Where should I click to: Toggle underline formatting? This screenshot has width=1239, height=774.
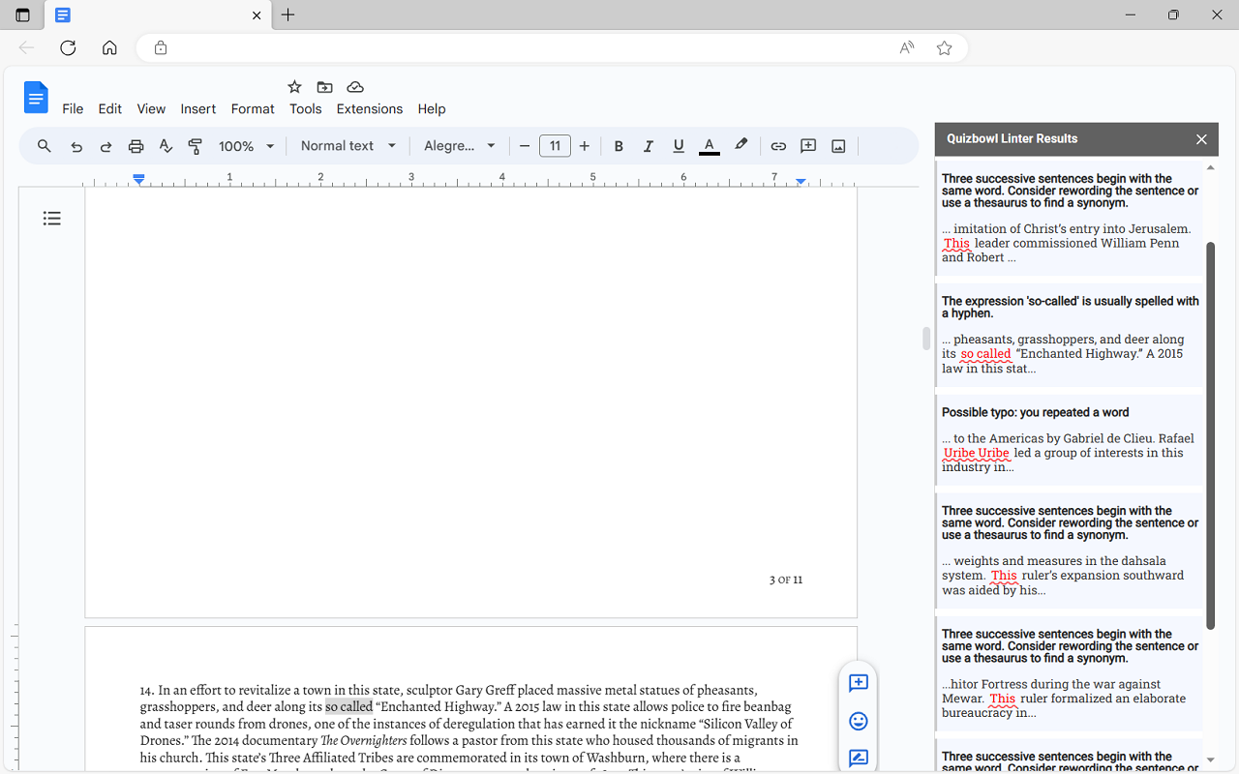click(x=679, y=146)
